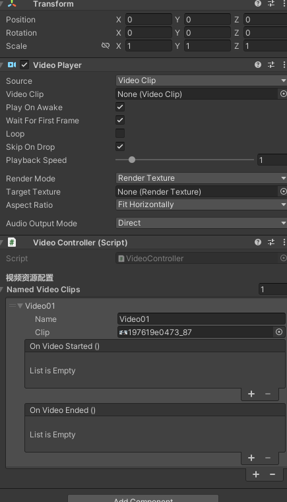Screen dimensions: 287x502
Task: Open Video Player help reference icon
Action: pyautogui.click(x=258, y=65)
